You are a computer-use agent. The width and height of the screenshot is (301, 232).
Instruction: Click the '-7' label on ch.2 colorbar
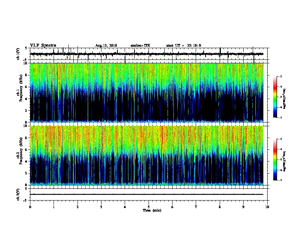(280, 180)
